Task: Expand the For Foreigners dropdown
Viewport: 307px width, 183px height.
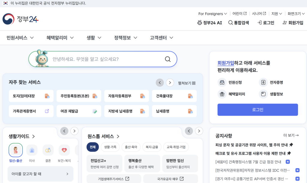Action: (x=213, y=14)
